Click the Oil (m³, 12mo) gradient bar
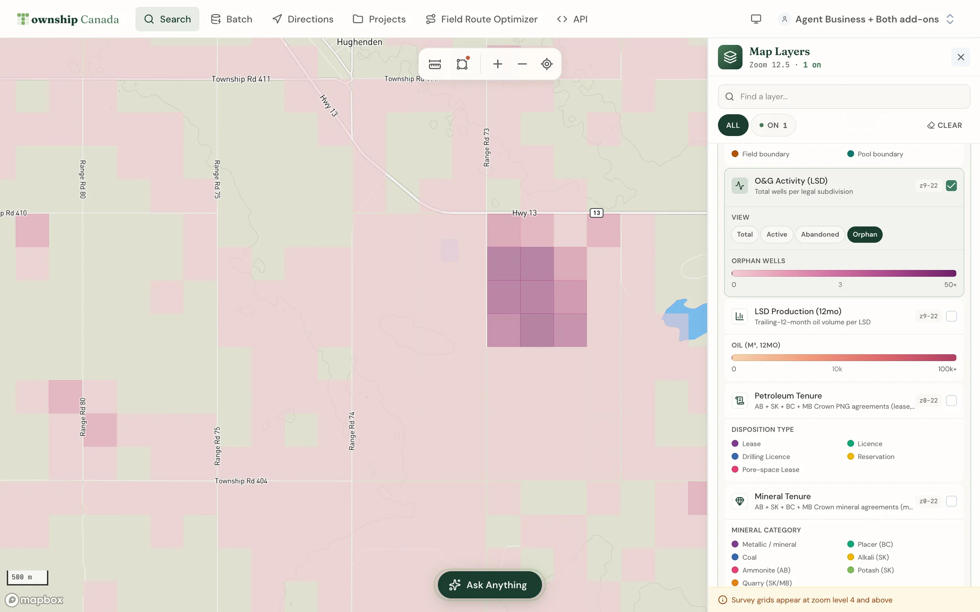The height and width of the screenshot is (612, 980). coord(844,358)
